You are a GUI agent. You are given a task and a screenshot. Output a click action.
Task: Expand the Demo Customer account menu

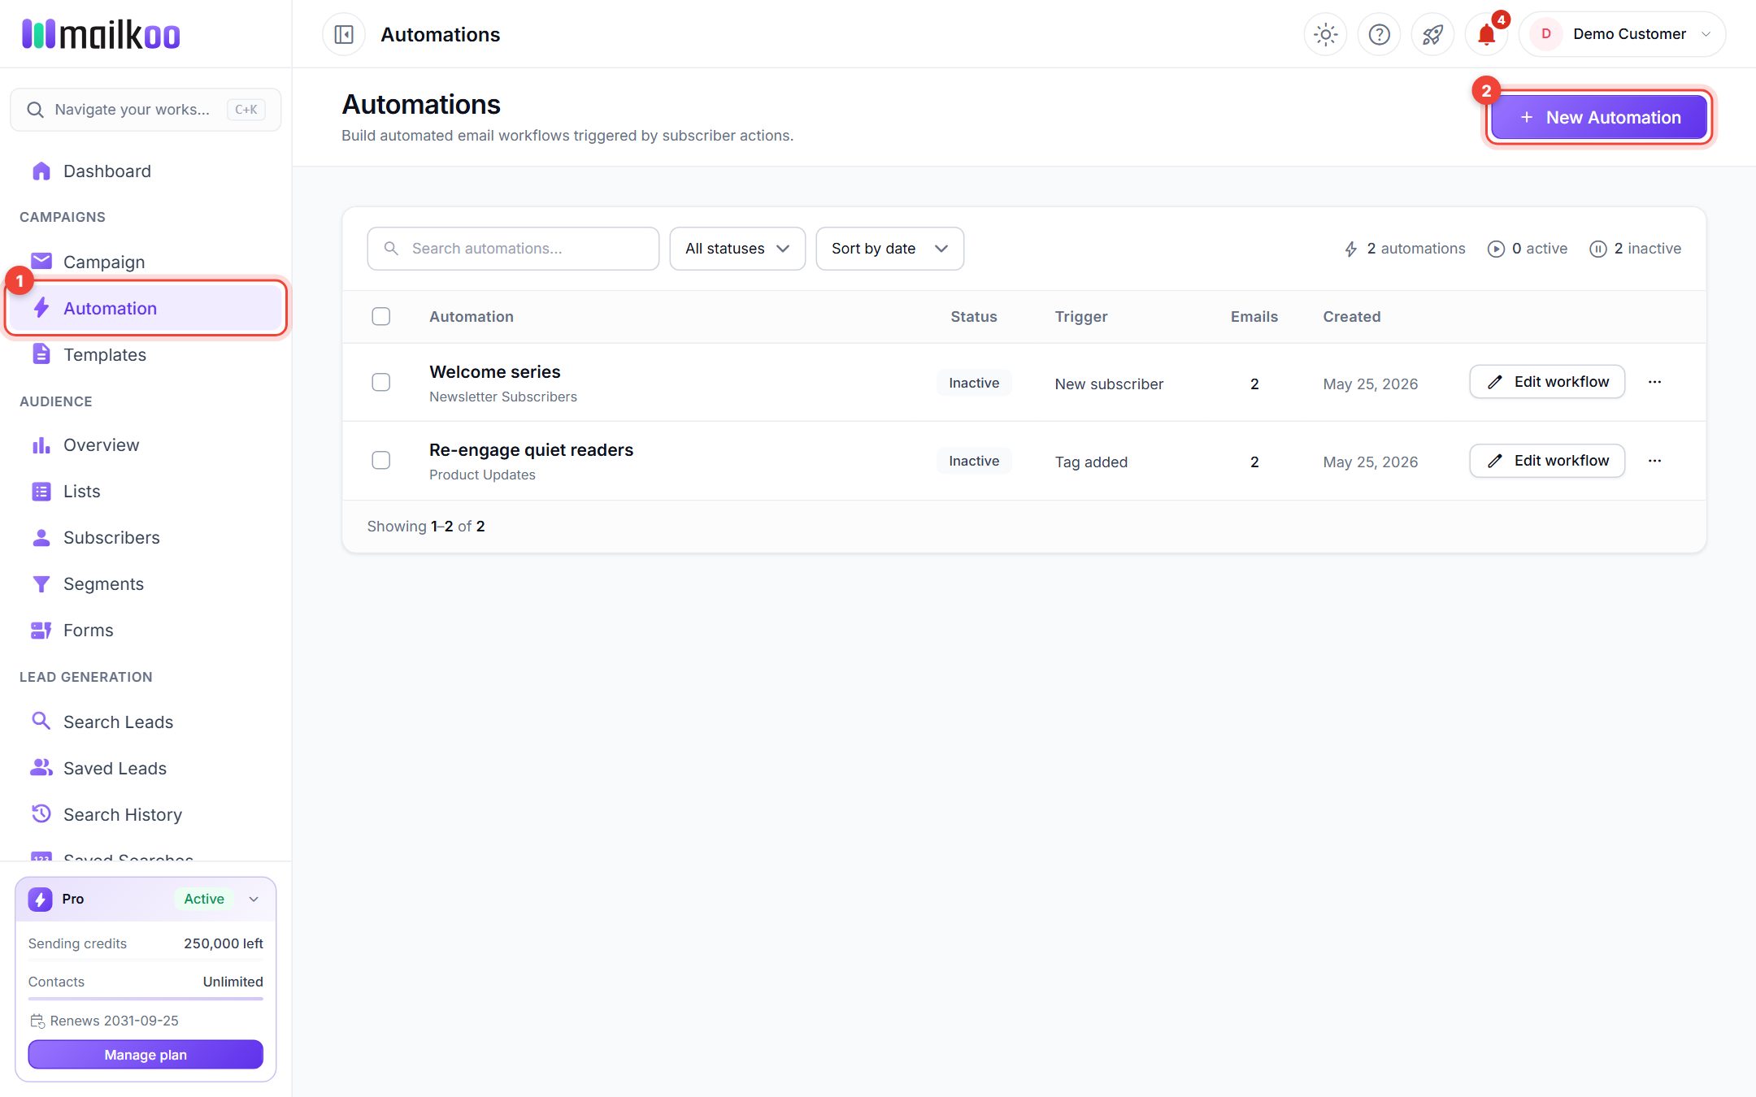point(1622,34)
